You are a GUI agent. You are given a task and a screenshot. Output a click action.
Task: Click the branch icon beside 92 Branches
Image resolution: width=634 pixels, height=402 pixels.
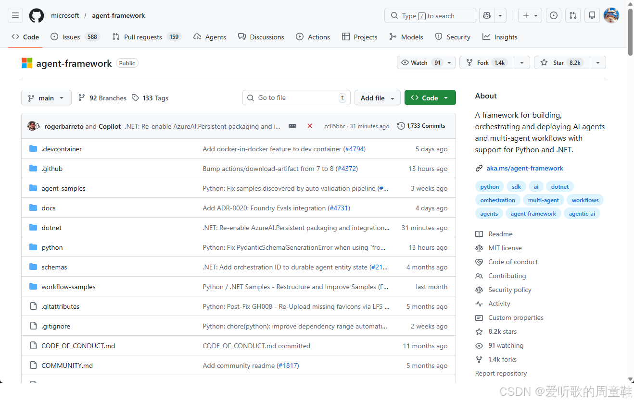pos(82,97)
